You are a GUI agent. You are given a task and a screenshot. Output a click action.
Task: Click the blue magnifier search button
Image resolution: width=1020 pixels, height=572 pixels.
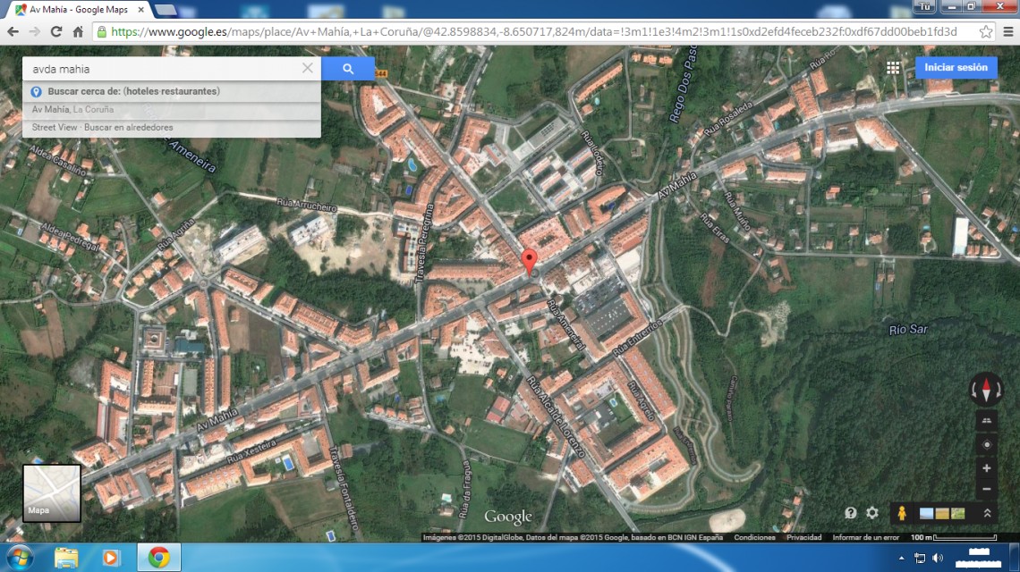tap(348, 68)
